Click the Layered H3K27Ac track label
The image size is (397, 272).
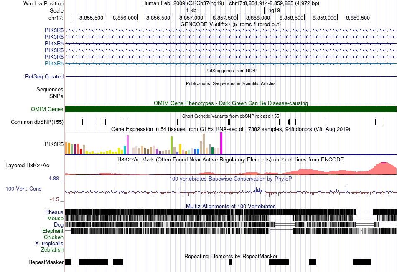click(x=27, y=166)
